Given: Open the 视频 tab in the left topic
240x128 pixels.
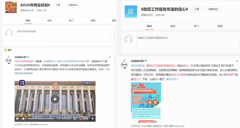Looking at the screenshot, I should click(x=93, y=20).
